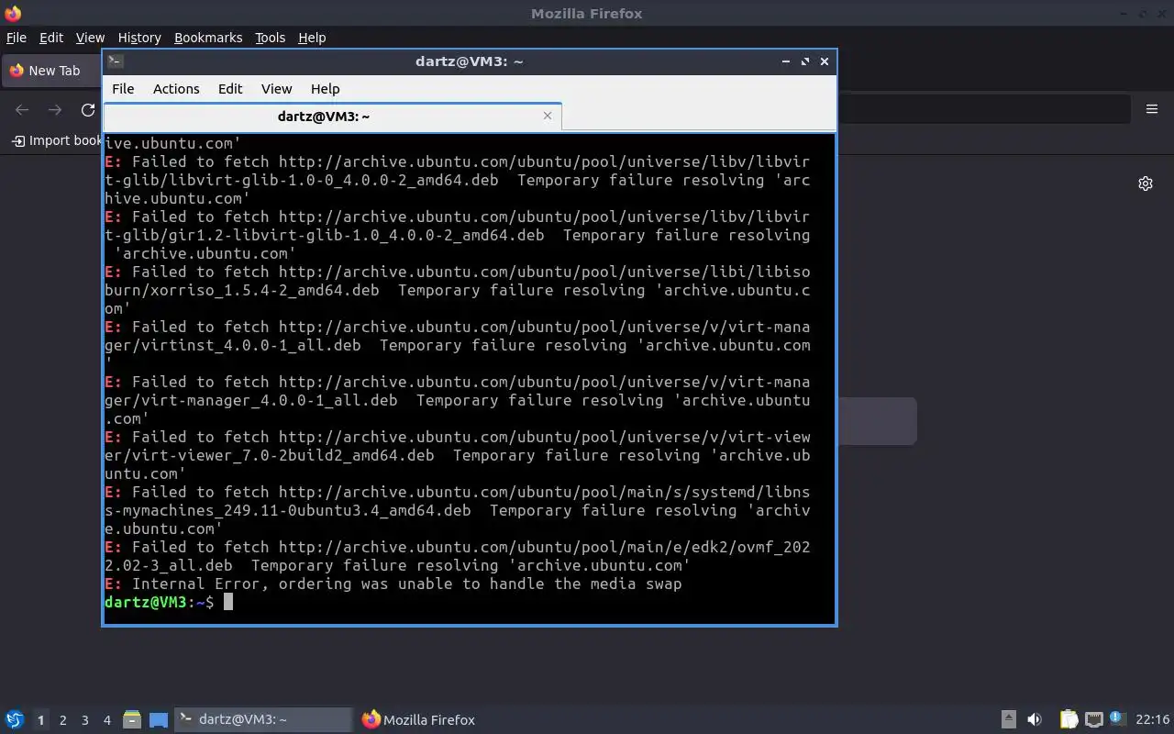
Task: Maximize the terminal window
Action: 805,61
